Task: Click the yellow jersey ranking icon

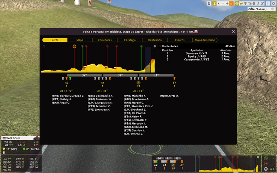Action: (x=4, y=149)
